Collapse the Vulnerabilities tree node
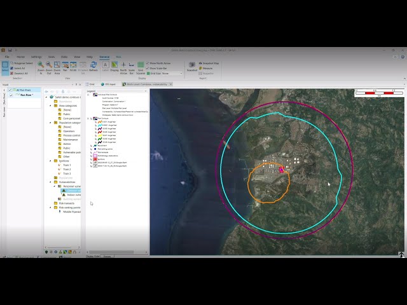This screenshot has width=407, height=305. pyautogui.click(x=50, y=182)
